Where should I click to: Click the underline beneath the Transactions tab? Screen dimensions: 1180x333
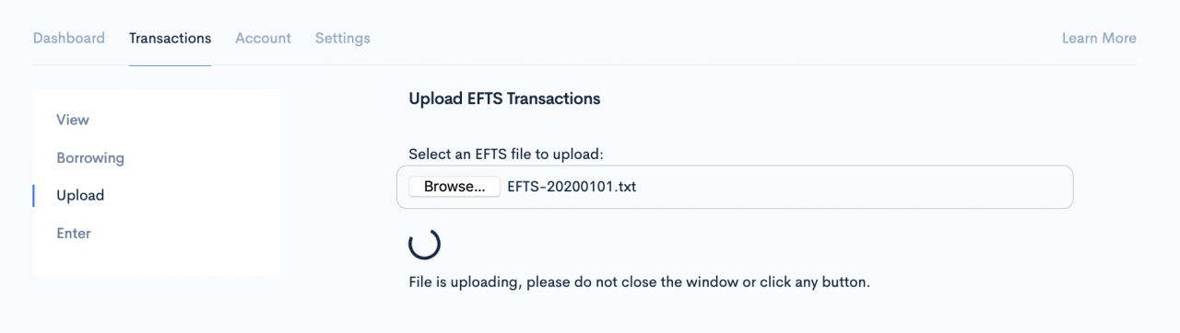point(171,65)
